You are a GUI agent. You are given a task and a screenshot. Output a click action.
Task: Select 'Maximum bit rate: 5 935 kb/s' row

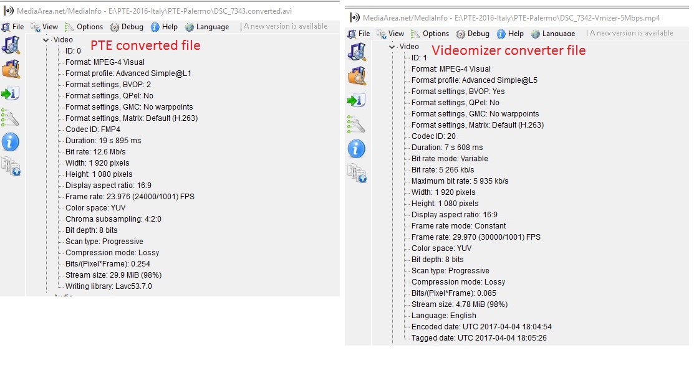click(x=460, y=181)
